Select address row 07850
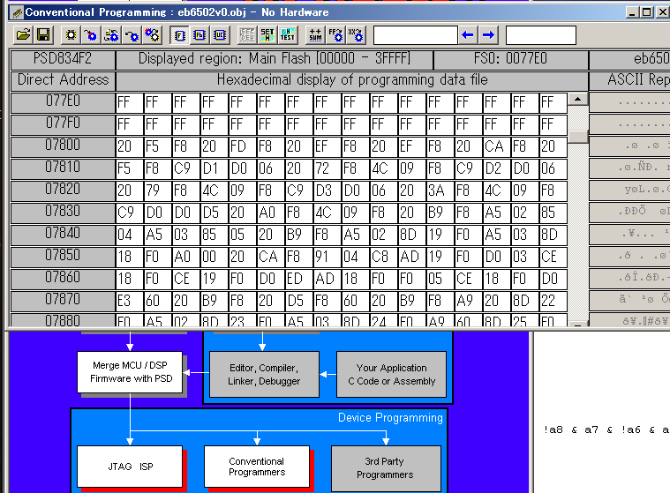Image resolution: width=670 pixels, height=493 pixels. coord(63,257)
